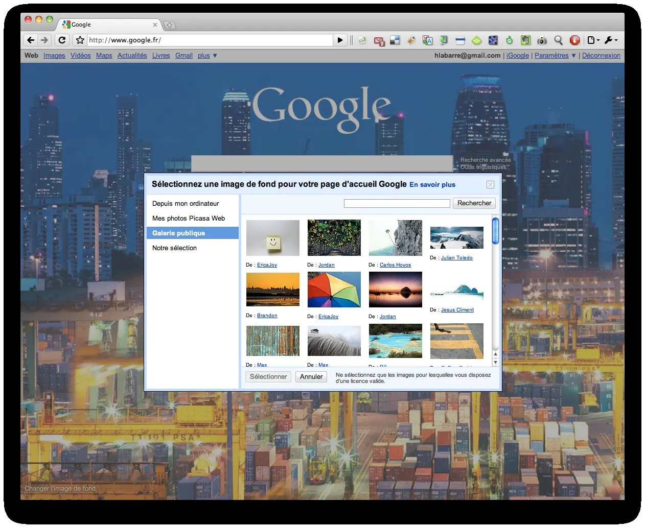The image size is (645, 528).
Task: Open a new tab with the plus button
Action: pyautogui.click(x=170, y=25)
